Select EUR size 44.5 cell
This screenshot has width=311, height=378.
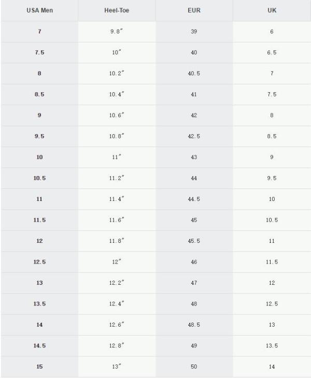[194, 199]
